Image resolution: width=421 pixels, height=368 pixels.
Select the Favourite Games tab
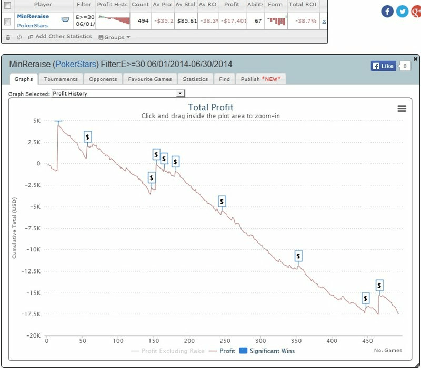(x=150, y=79)
